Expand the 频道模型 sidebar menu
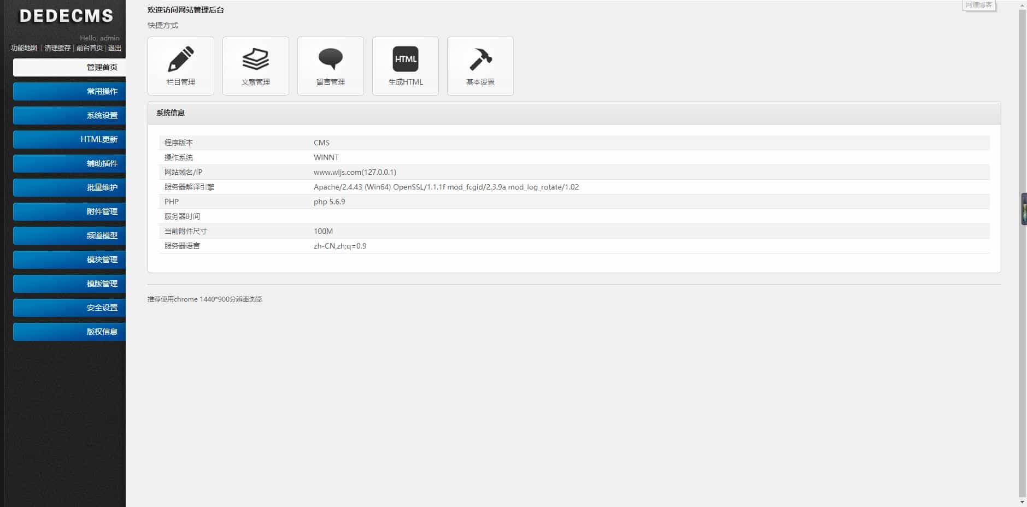The image size is (1027, 507). [x=69, y=235]
